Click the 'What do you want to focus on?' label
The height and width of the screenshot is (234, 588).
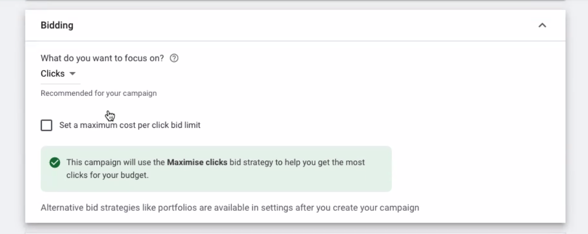tap(102, 58)
